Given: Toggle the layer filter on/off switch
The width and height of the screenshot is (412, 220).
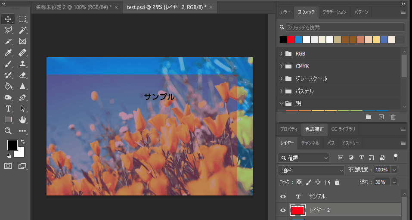Looking at the screenshot, I should pyautogui.click(x=396, y=157).
